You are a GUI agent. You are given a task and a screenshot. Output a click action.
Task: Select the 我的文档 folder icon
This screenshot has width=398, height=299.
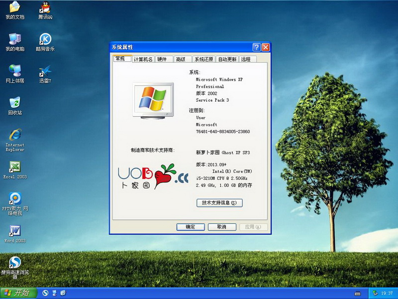coord(15,8)
